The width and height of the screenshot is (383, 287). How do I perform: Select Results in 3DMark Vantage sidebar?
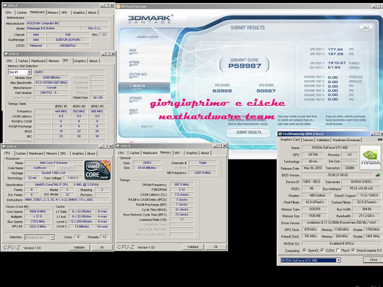click(144, 87)
